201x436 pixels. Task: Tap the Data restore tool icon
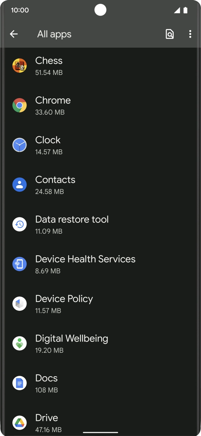click(20, 224)
